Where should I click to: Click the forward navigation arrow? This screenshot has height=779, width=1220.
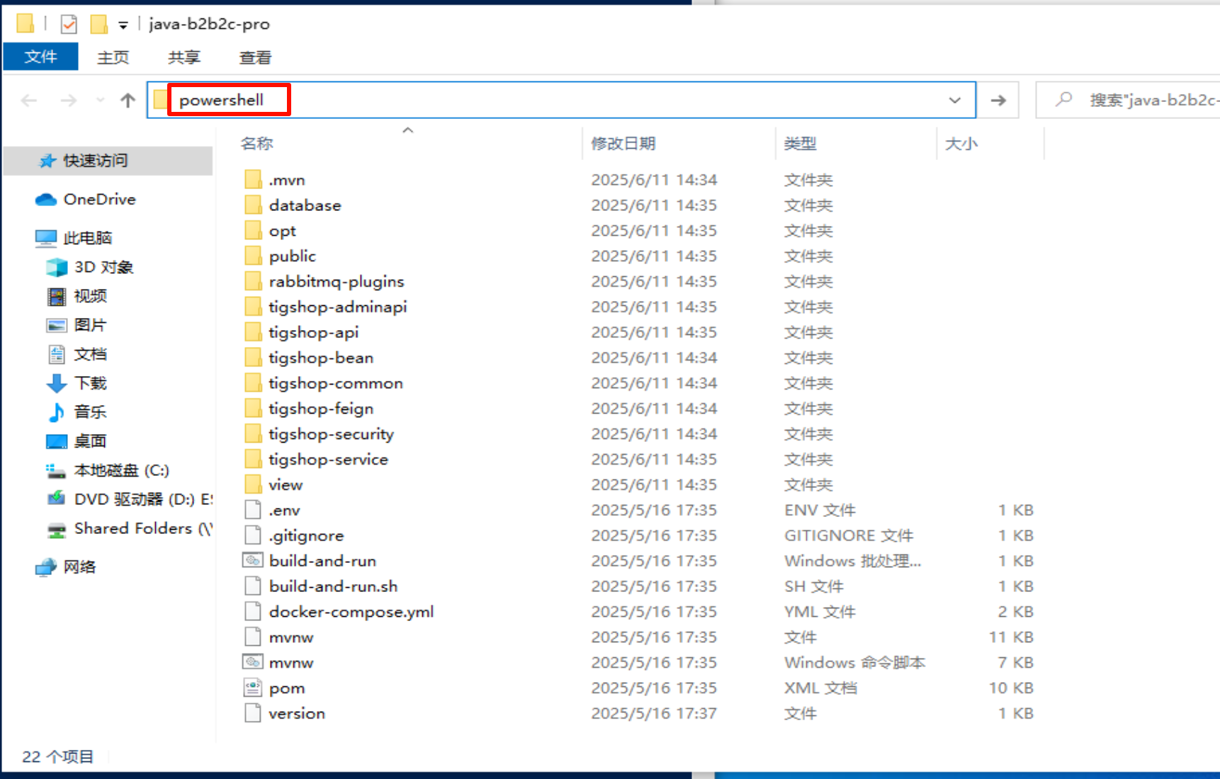(69, 101)
